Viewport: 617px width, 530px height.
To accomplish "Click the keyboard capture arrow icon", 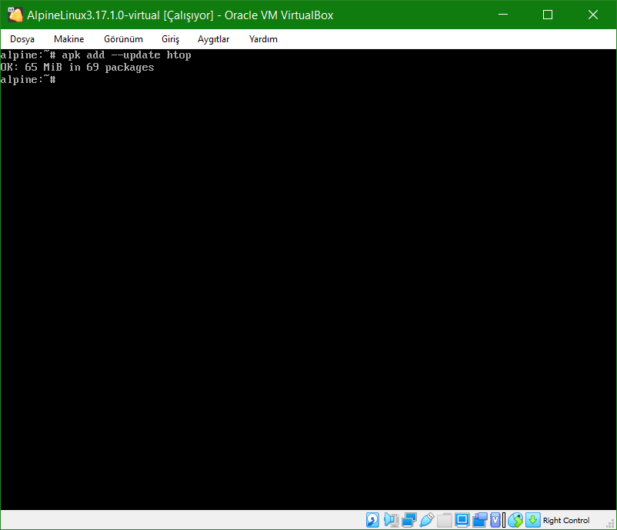I will (533, 520).
